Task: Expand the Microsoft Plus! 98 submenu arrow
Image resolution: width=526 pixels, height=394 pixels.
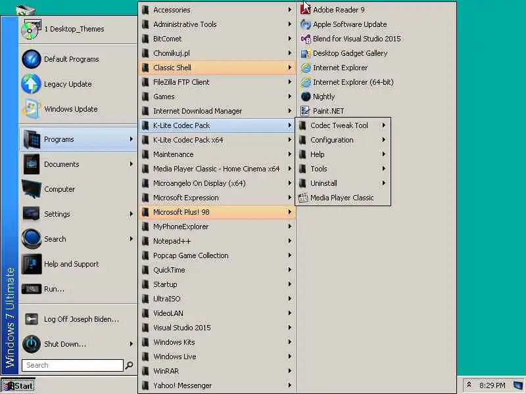Action: (x=290, y=211)
